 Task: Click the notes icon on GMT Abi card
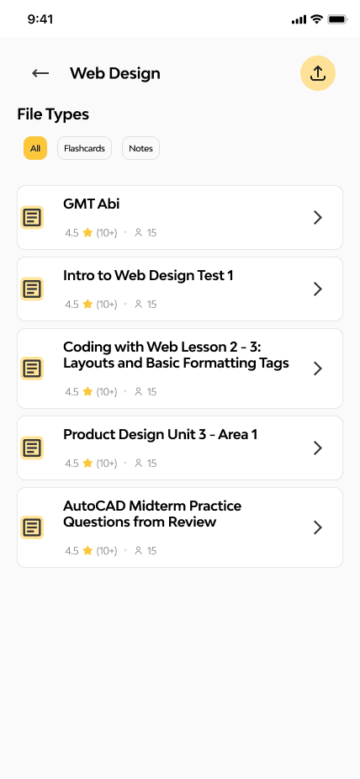(x=32, y=218)
